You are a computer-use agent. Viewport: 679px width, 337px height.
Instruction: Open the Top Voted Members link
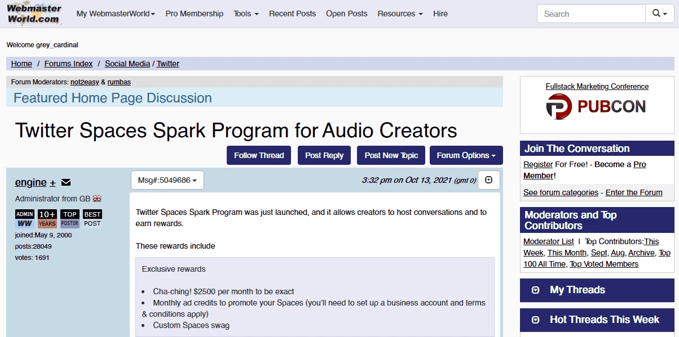(x=604, y=264)
